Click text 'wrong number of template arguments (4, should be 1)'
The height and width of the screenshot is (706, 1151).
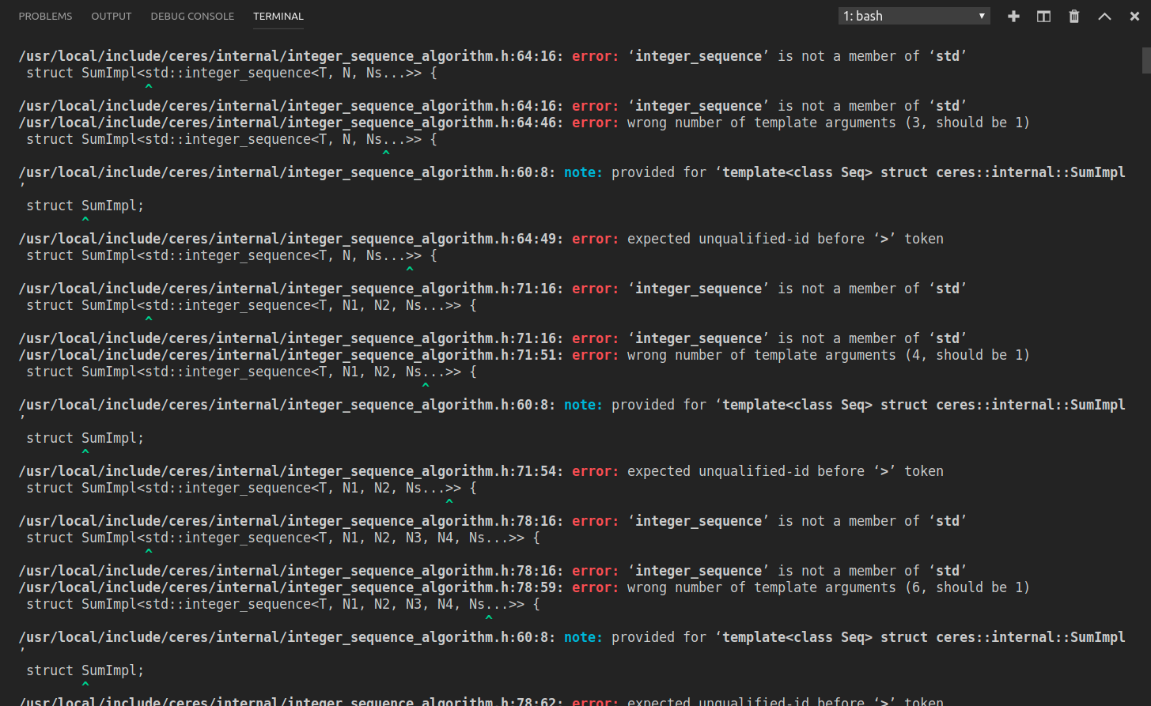pyautogui.click(x=828, y=355)
